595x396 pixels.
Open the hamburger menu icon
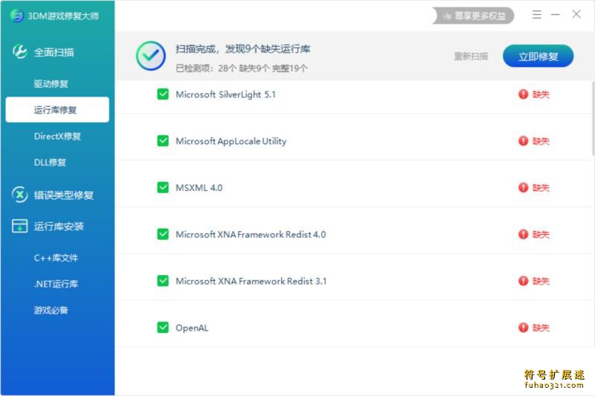(536, 15)
